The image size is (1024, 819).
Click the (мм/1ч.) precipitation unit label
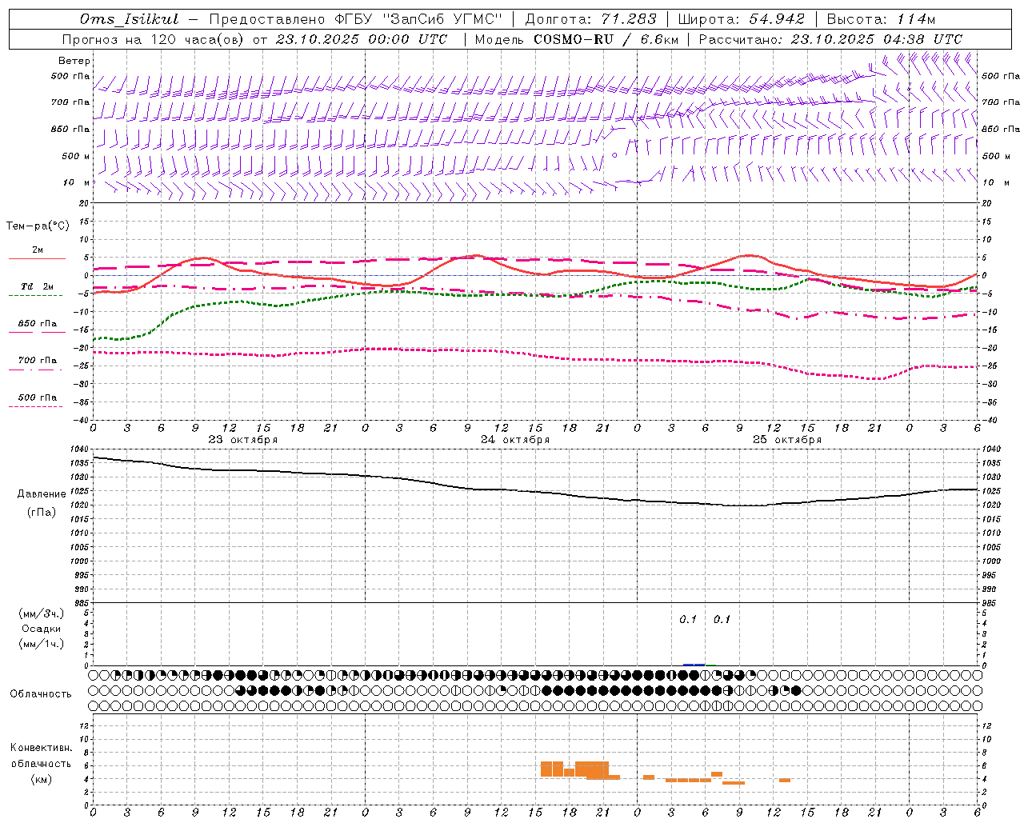[42, 644]
